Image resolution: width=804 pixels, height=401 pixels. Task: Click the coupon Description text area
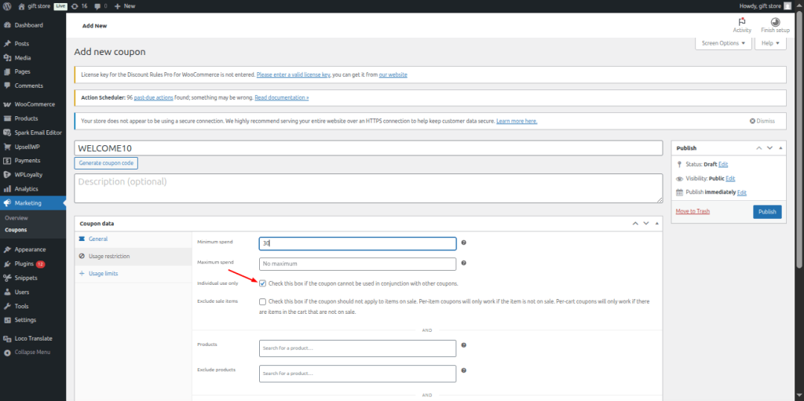(x=368, y=188)
